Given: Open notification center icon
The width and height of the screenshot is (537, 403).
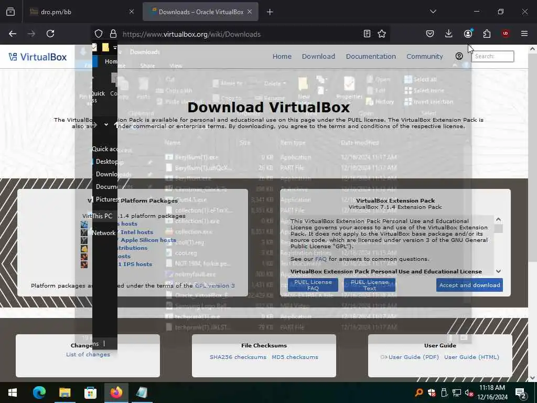Looking at the screenshot, I should [x=521, y=393].
